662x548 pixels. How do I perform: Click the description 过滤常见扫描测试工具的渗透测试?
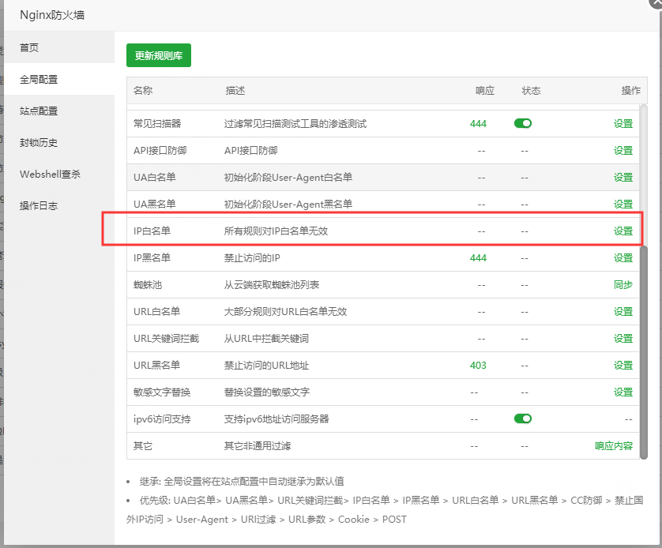(295, 124)
